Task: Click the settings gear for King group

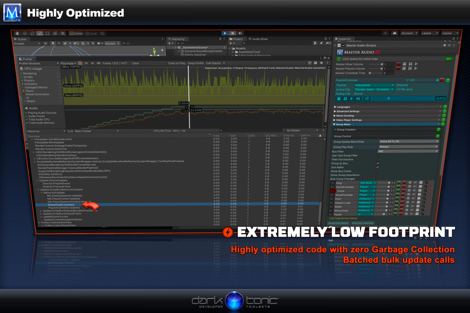Action: tap(410, 182)
